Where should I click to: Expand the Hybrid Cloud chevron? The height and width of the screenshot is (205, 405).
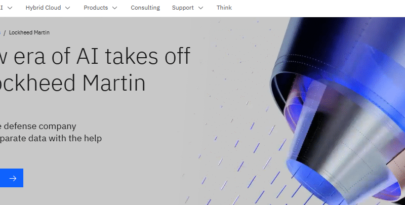coord(67,8)
